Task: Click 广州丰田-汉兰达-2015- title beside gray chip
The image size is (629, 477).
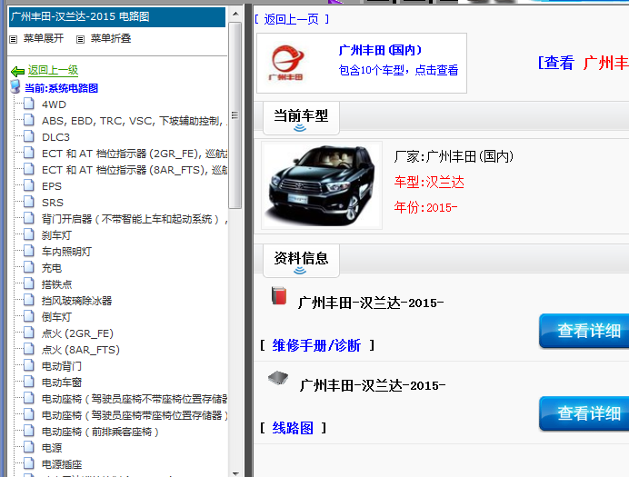Action: coord(373,385)
